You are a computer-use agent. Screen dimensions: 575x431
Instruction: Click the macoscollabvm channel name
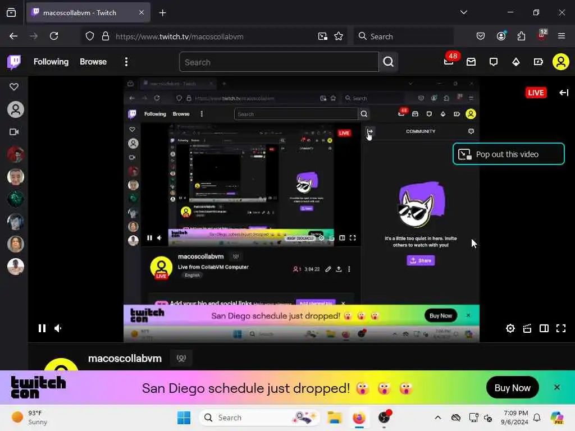[125, 358]
